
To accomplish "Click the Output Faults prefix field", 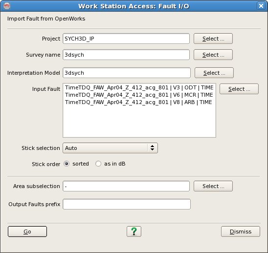I will 127,204.
